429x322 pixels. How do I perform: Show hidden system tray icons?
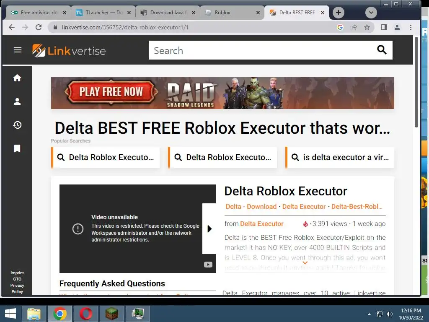(370, 314)
